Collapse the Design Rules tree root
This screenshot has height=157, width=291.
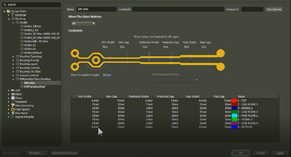point(4,11)
